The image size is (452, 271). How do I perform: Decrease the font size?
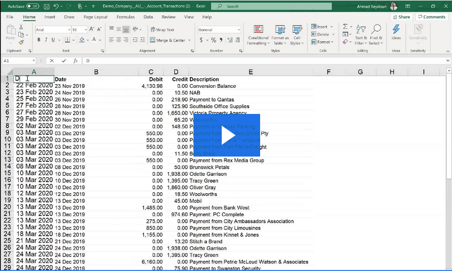99,29
